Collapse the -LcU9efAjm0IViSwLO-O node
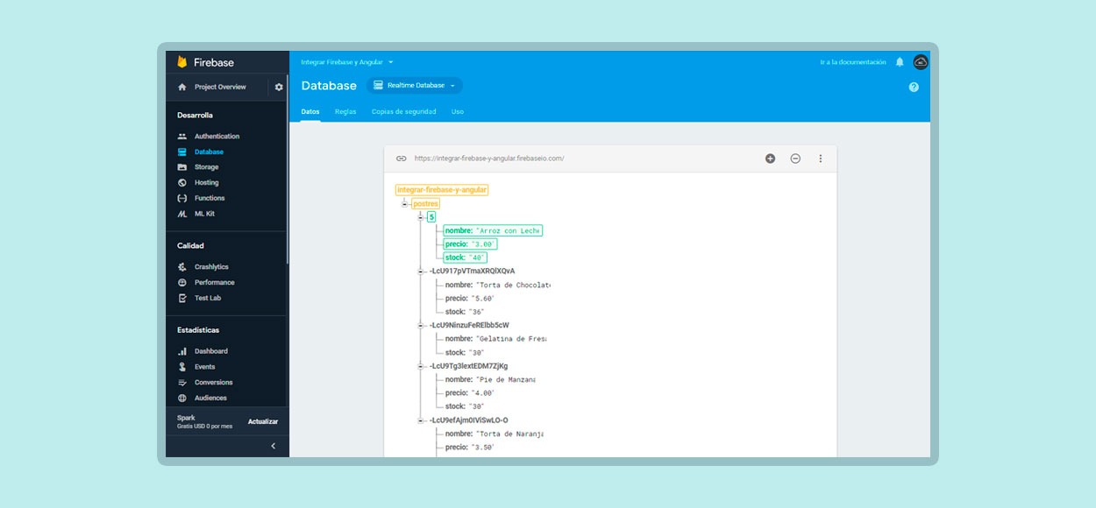The image size is (1096, 508). click(x=421, y=420)
